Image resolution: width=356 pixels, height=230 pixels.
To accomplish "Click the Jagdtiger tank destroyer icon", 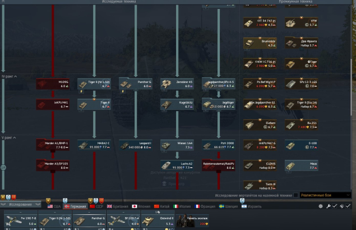I will (x=219, y=104).
